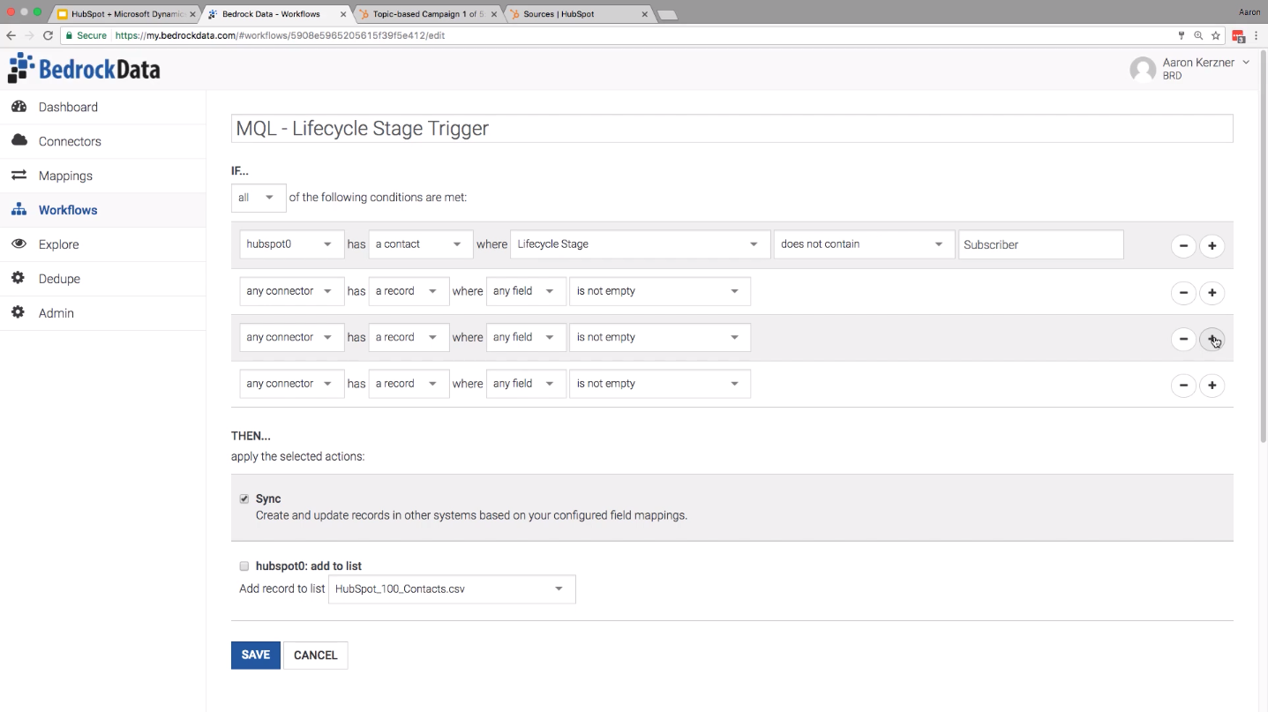Screen dimensions: 1268x712
Task: Bookmark page with the star icon
Action: coord(1216,35)
